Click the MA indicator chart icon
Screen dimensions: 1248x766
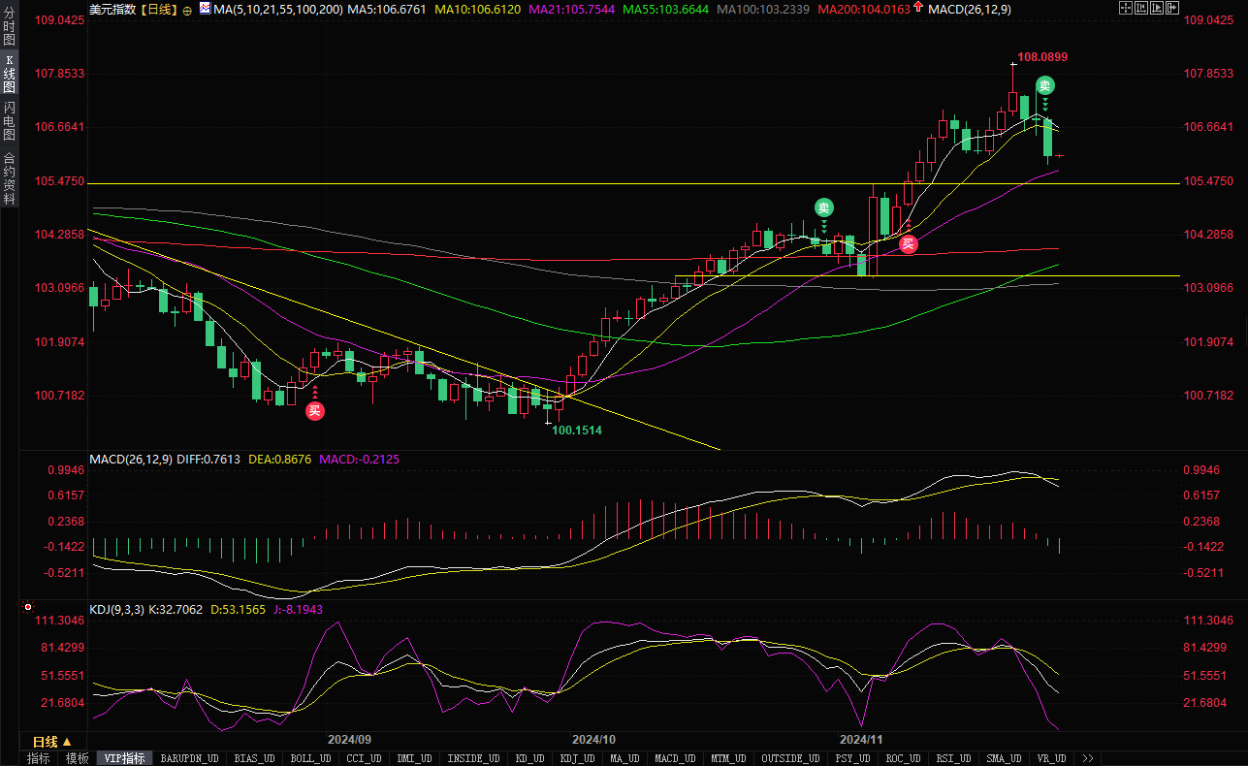[205, 9]
